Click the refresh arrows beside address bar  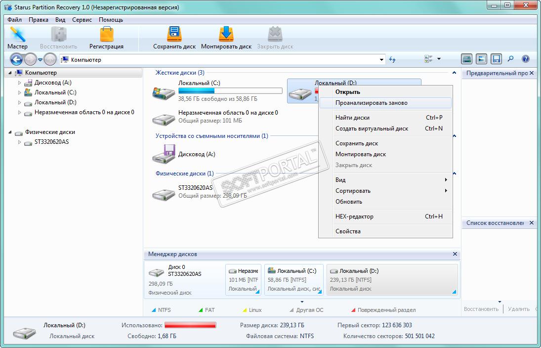click(392, 59)
